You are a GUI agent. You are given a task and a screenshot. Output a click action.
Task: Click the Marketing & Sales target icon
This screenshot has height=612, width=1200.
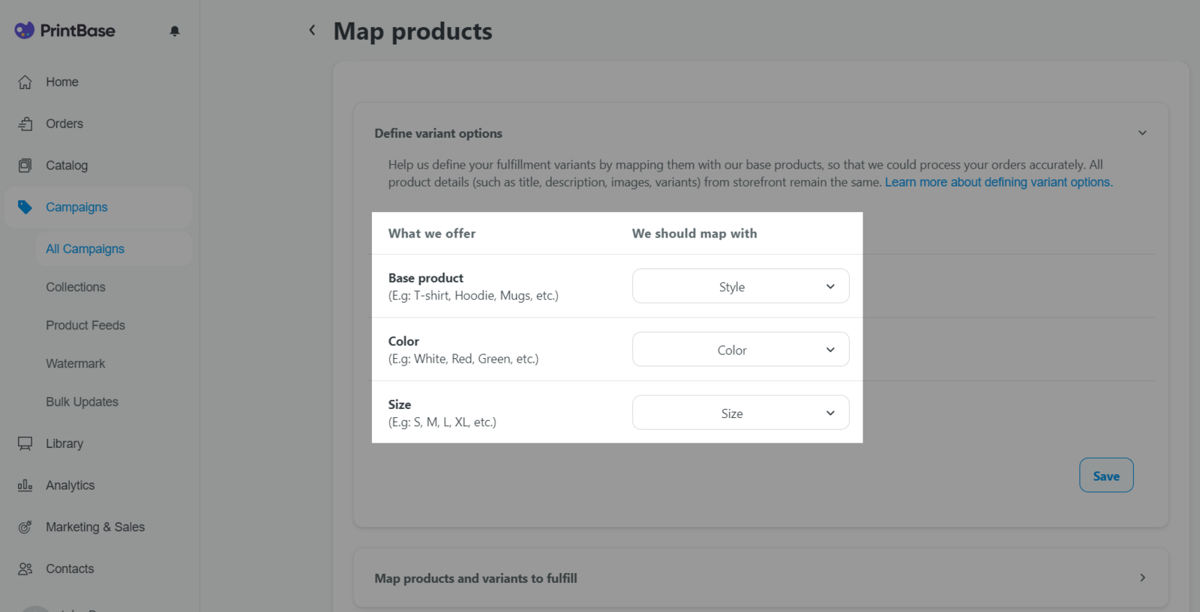click(x=25, y=527)
